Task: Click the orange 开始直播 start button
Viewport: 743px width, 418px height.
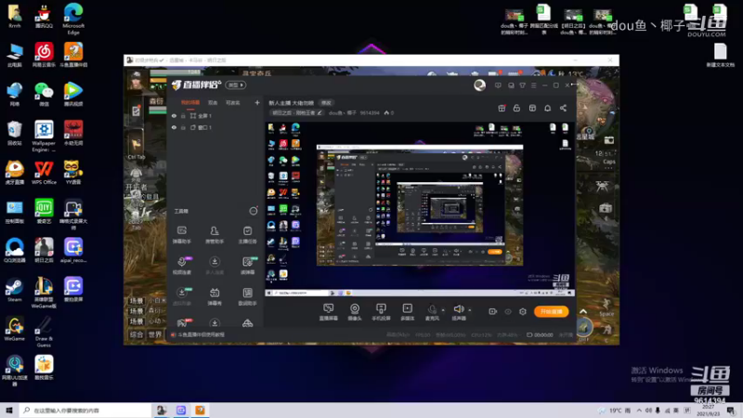Action: (551, 311)
